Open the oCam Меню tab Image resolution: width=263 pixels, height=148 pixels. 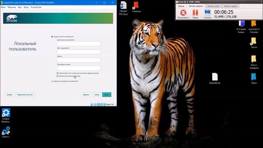181,6
